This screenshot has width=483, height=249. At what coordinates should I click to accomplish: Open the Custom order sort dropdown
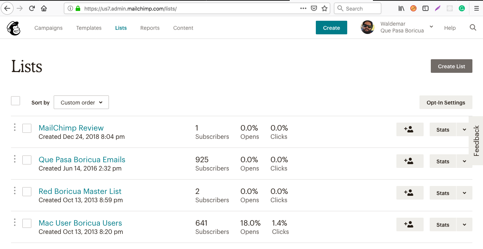point(81,102)
